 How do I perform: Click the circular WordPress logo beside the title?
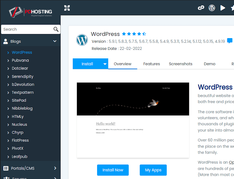pos(82,40)
